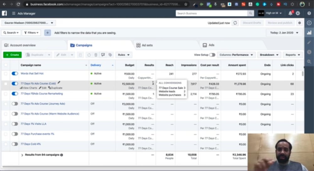The image size is (314, 171).
Task: Click the search magnifier button in Search Business
Action: point(251,13)
